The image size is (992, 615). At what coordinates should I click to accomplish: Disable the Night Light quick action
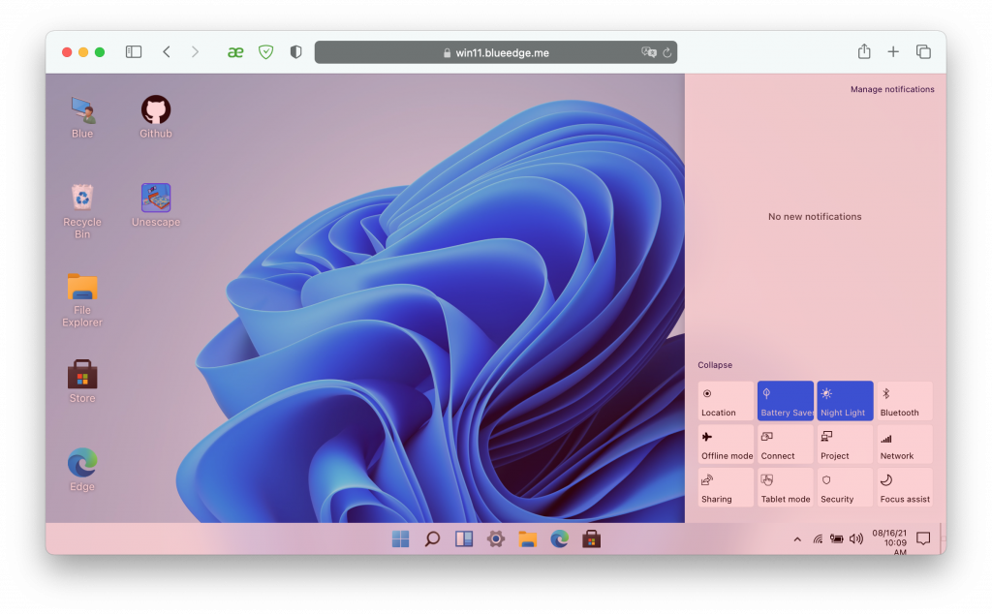click(845, 401)
